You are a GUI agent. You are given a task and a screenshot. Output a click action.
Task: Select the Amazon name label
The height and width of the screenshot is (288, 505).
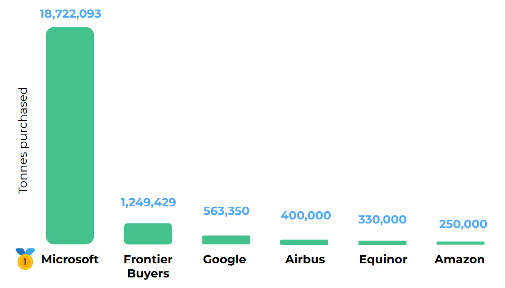point(460,259)
